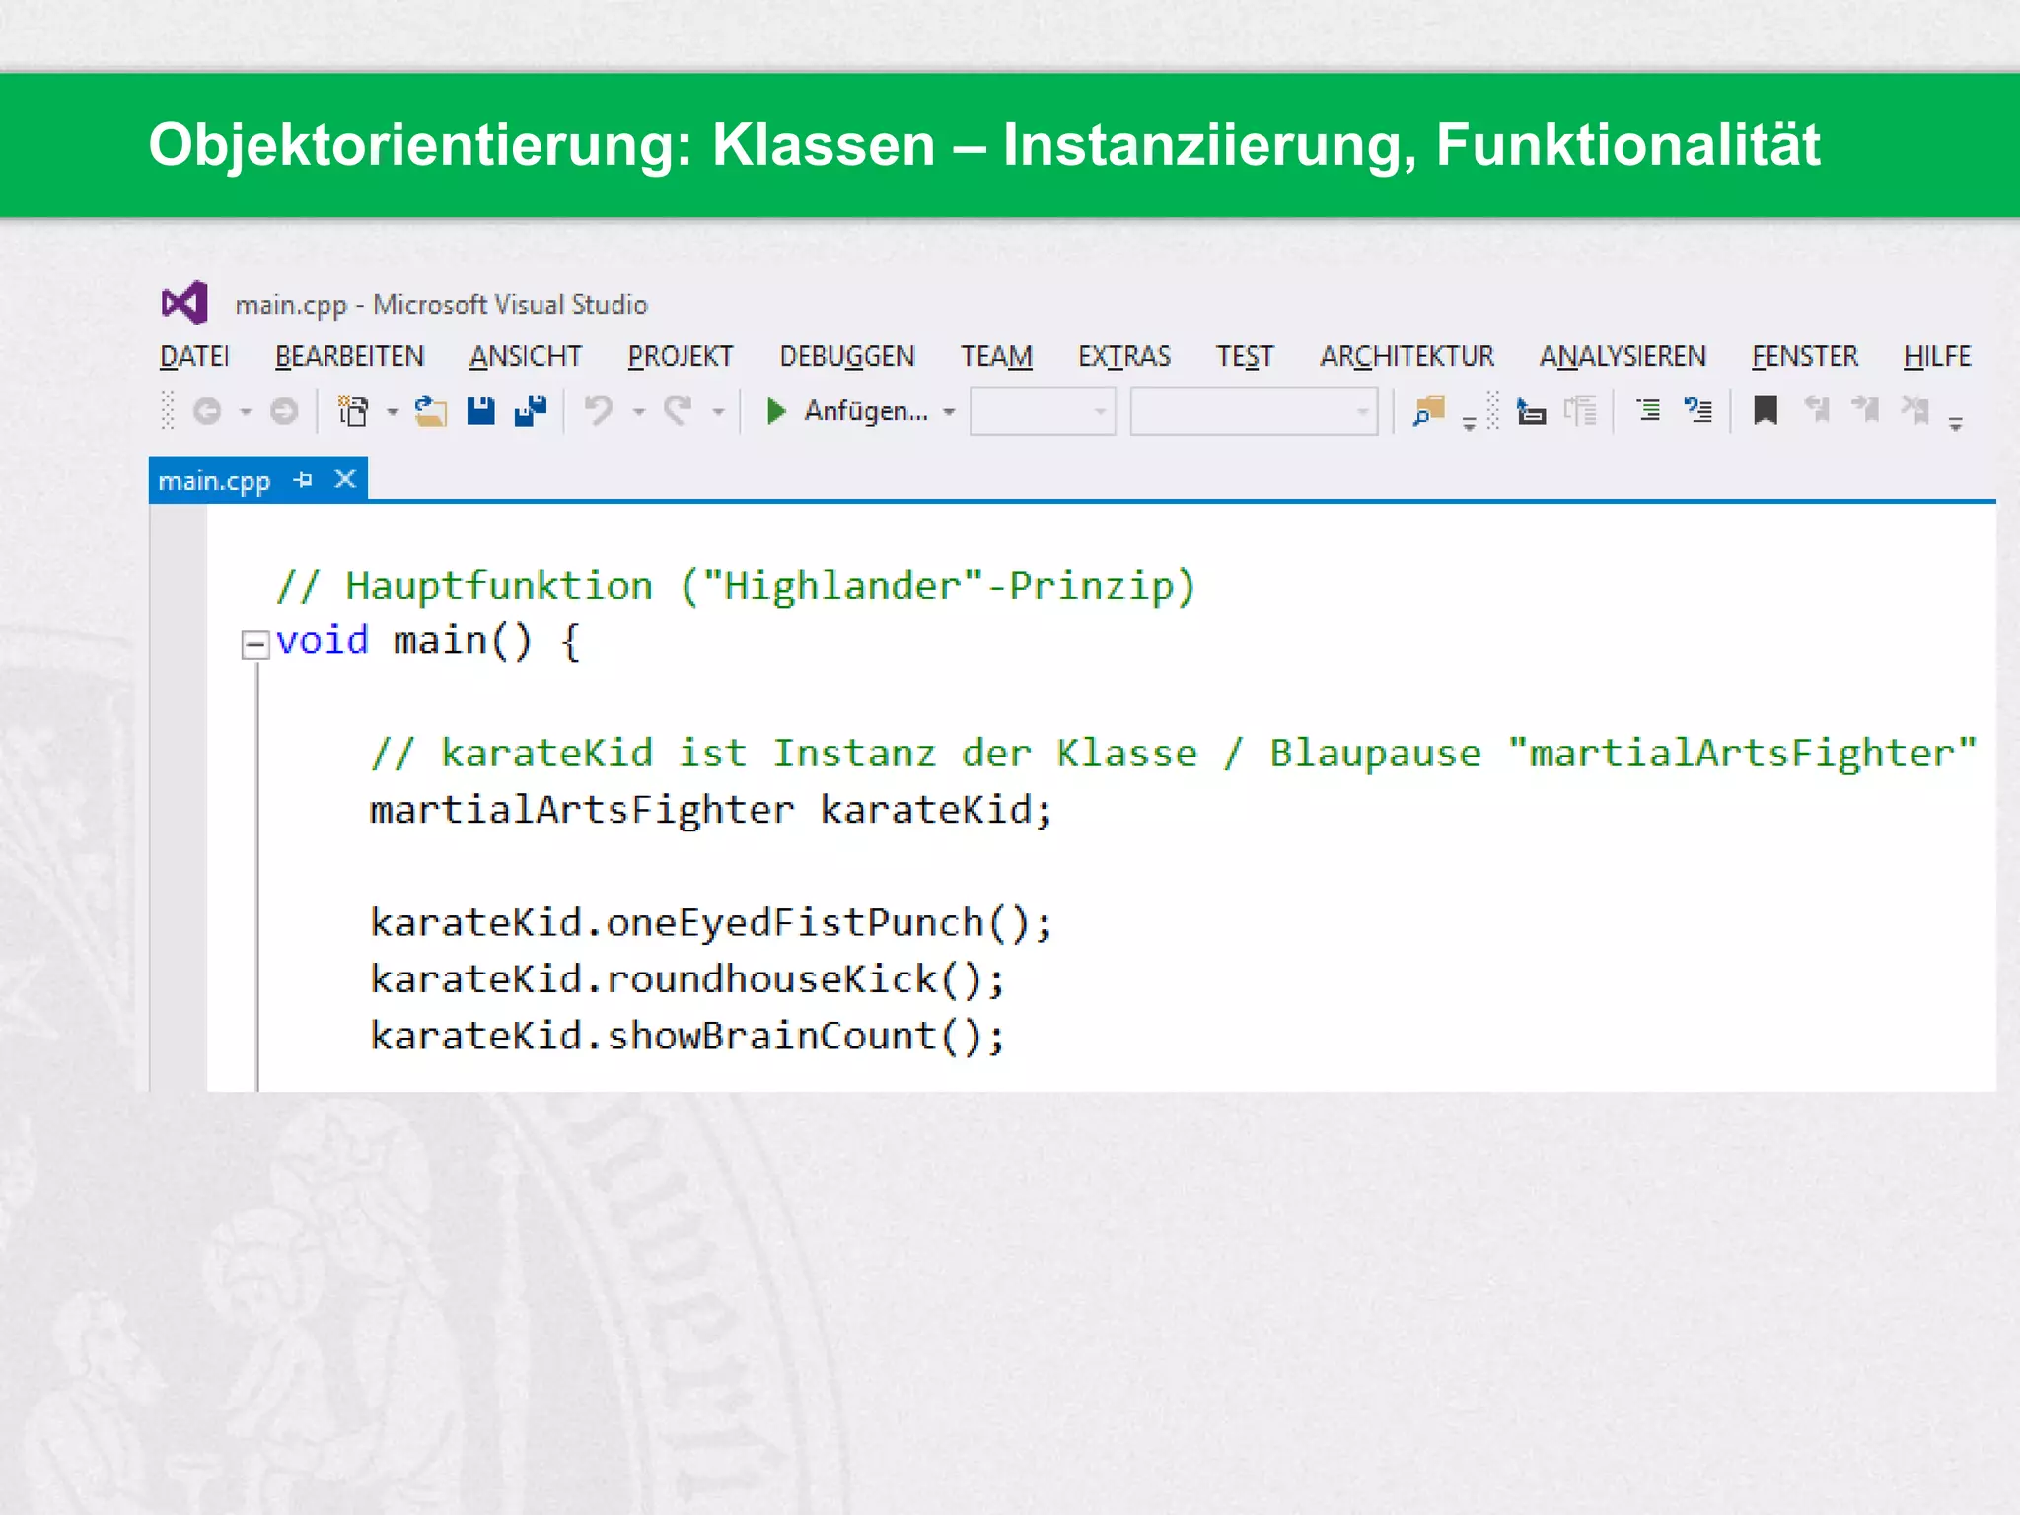This screenshot has height=1515, width=2020.
Task: Click the increase indent icon
Action: 1648,409
